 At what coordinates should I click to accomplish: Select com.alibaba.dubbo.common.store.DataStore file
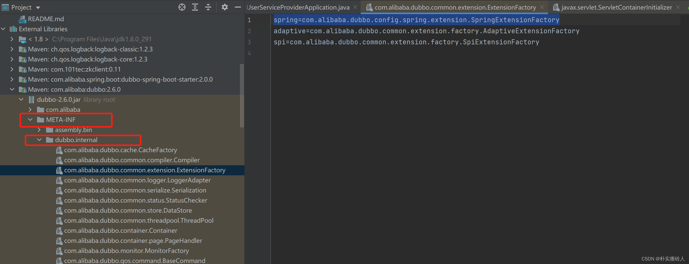pyautogui.click(x=128, y=210)
